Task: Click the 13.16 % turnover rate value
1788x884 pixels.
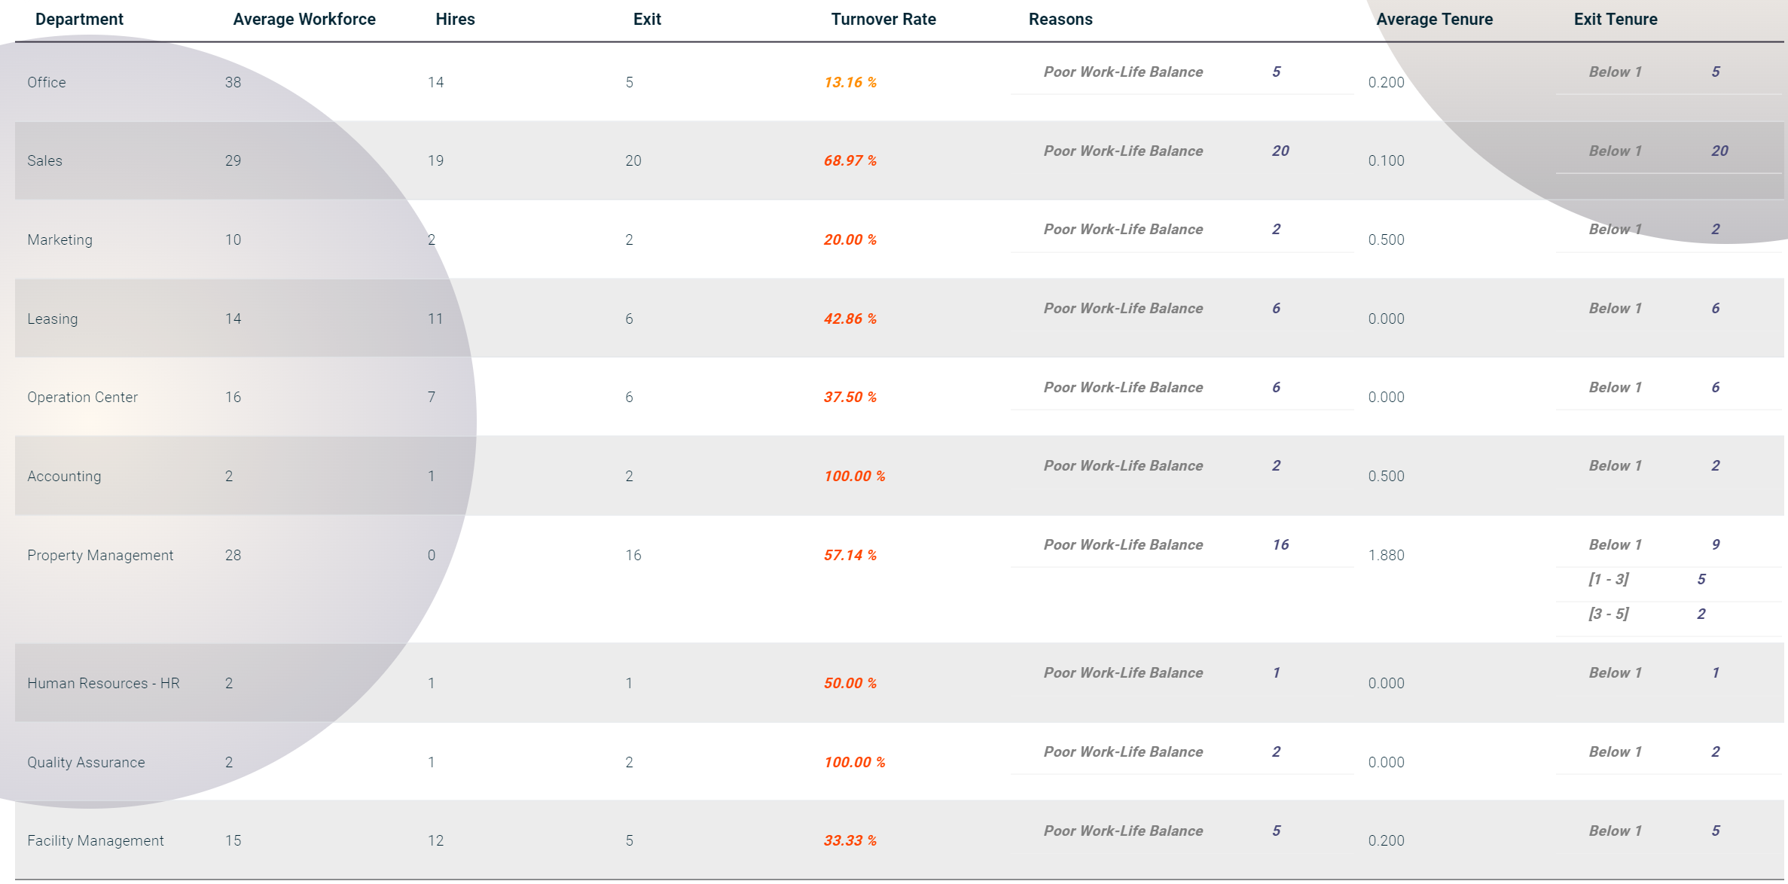Action: 850,82
